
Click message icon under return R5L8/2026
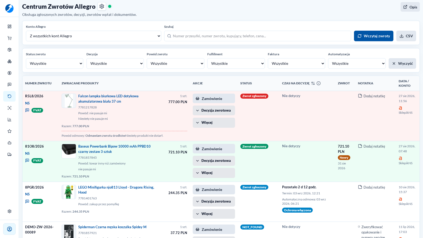27,110
